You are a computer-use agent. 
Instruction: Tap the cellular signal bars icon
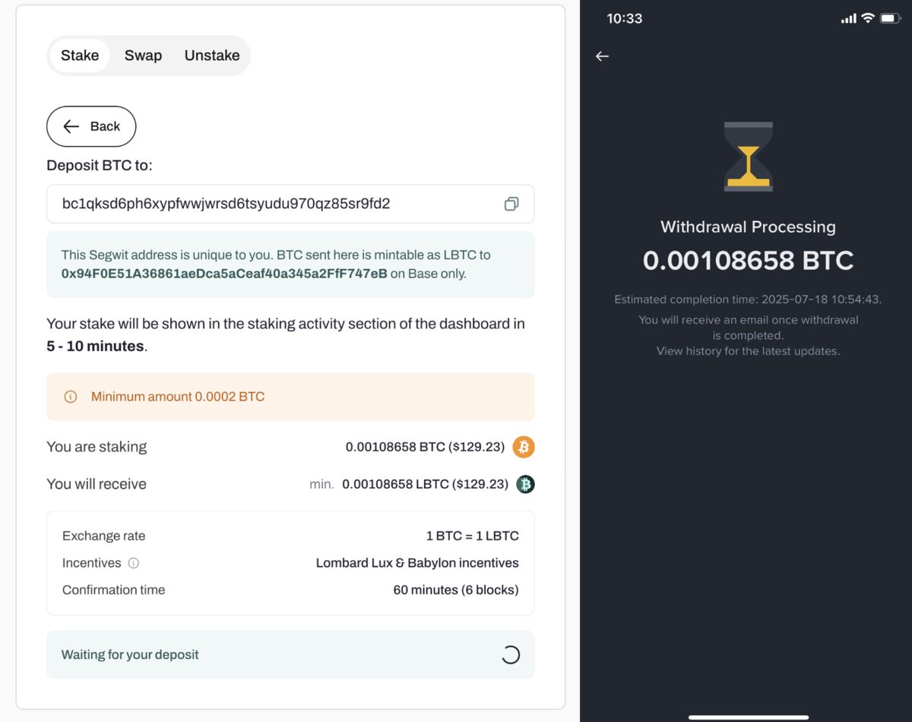tap(848, 18)
